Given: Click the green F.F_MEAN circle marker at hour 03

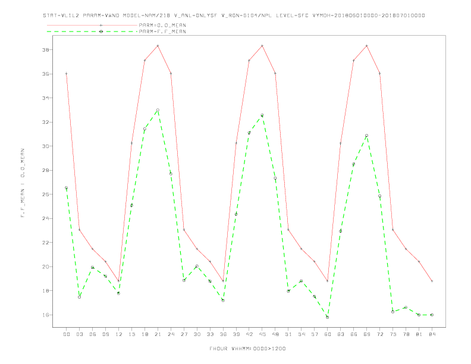Looking at the screenshot, I should 79,297.
